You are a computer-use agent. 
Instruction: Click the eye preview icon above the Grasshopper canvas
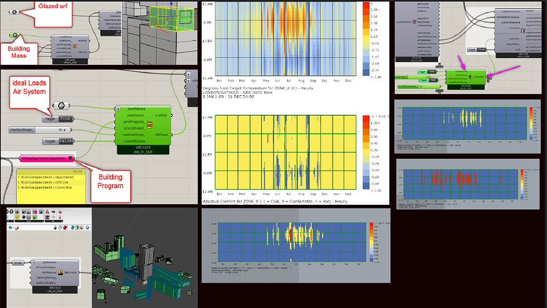10,227
